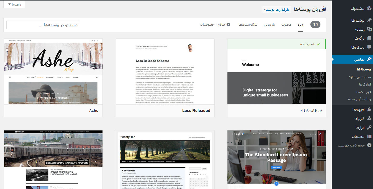
Task: Click the gear icon beside feature filter
Action: tap(229, 24)
